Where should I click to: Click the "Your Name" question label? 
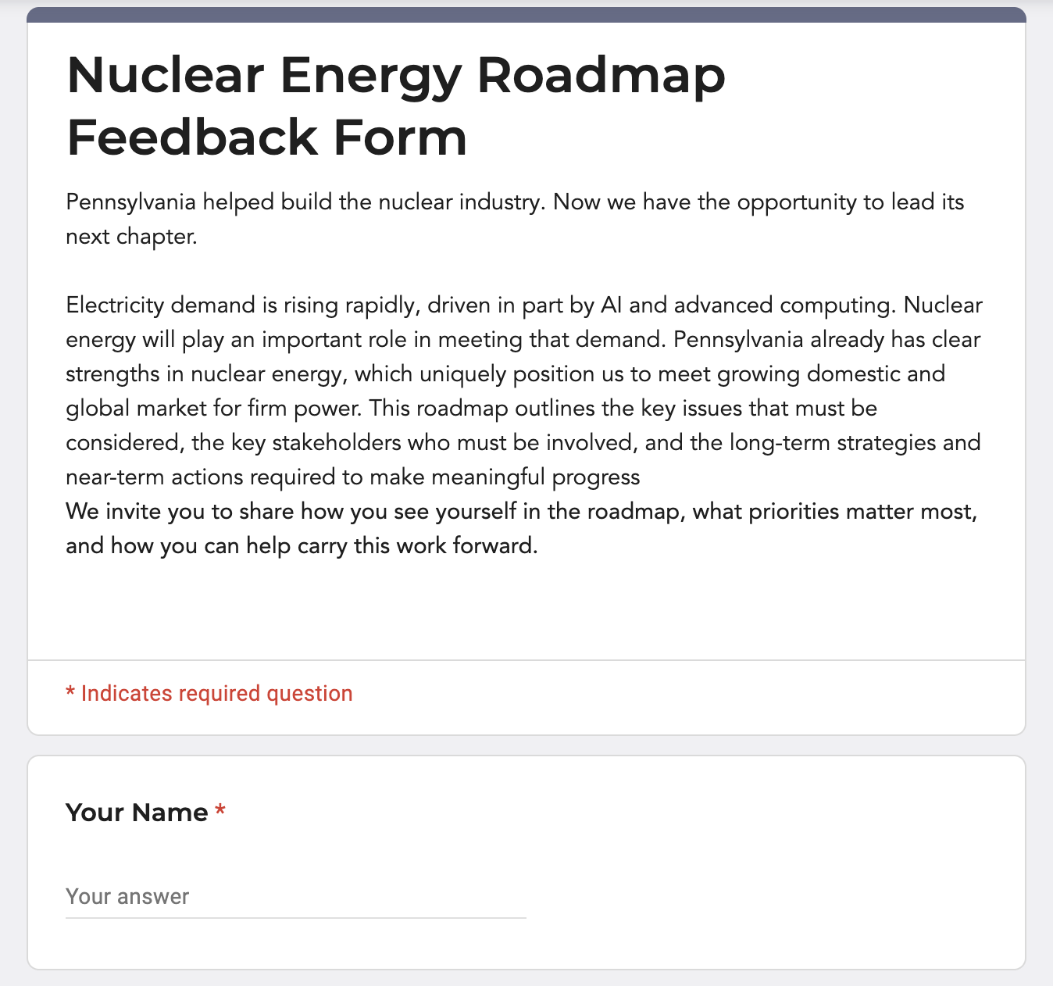coord(137,813)
